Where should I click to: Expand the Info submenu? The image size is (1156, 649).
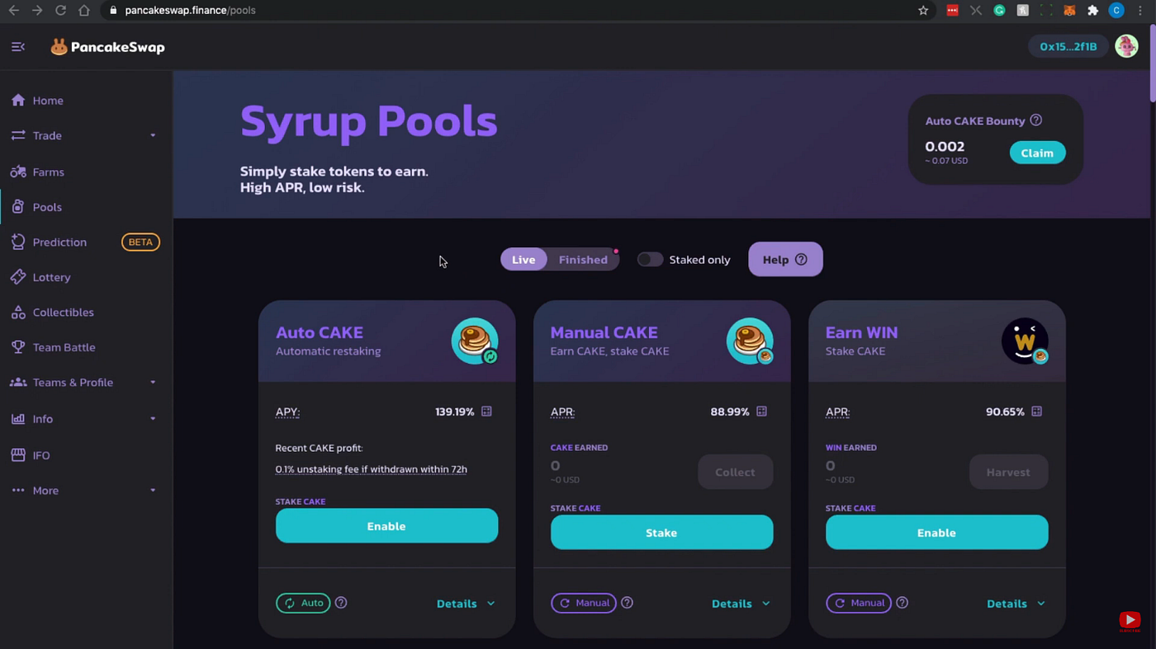pos(153,419)
